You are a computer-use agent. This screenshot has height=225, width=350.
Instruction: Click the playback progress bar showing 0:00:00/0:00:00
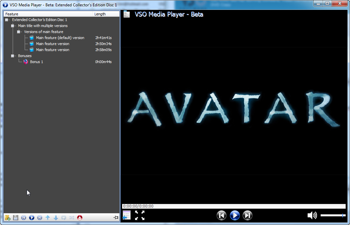[234, 206]
